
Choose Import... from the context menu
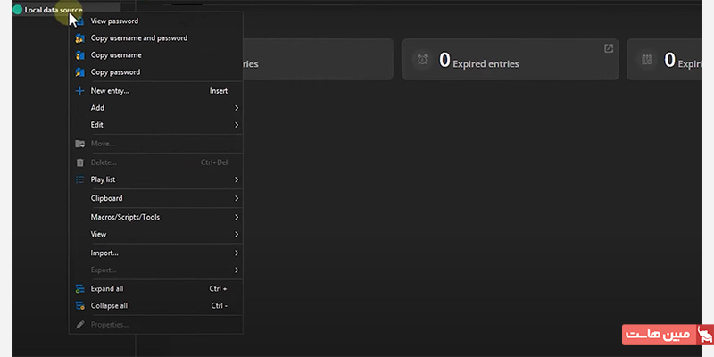(x=104, y=253)
